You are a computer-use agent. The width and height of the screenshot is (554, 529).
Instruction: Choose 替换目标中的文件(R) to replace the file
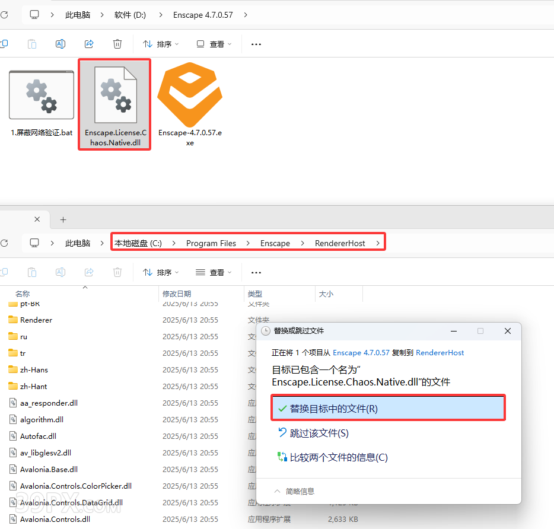(x=388, y=409)
